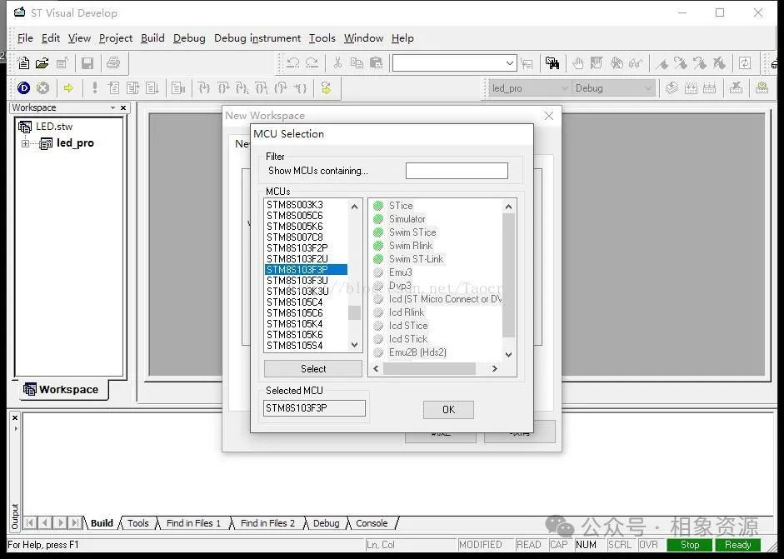Open the Build menu

(x=152, y=38)
